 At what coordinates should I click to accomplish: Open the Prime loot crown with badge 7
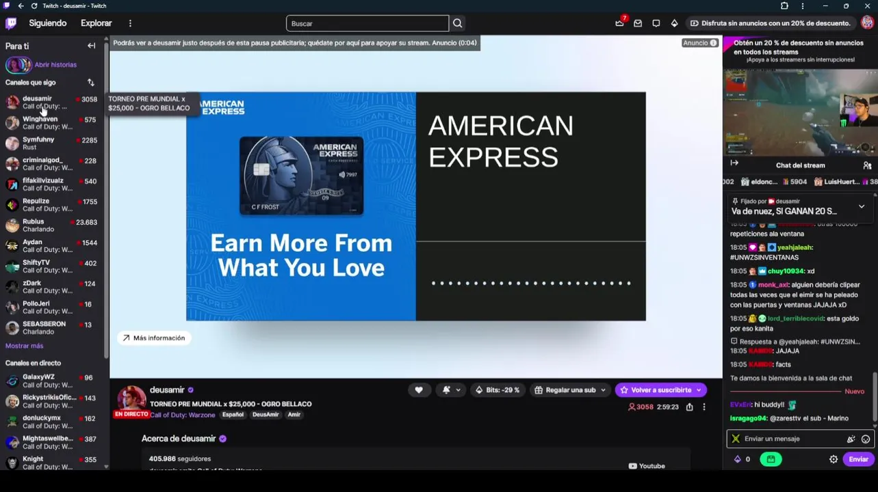tap(620, 23)
